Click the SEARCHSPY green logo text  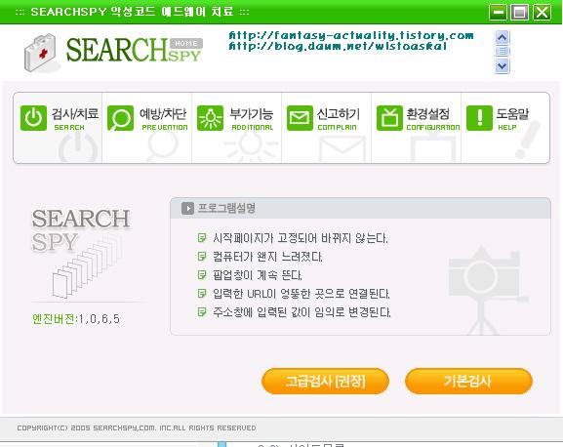coord(134,50)
